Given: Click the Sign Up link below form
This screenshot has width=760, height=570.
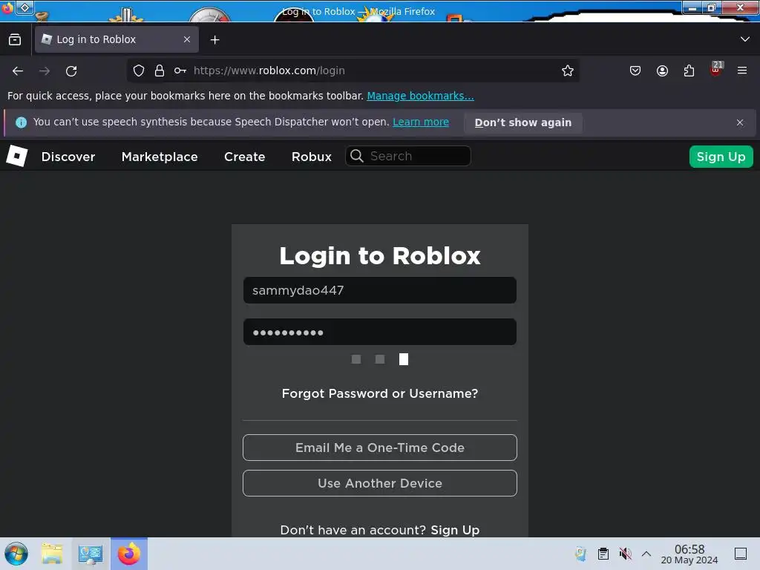Looking at the screenshot, I should 455,530.
